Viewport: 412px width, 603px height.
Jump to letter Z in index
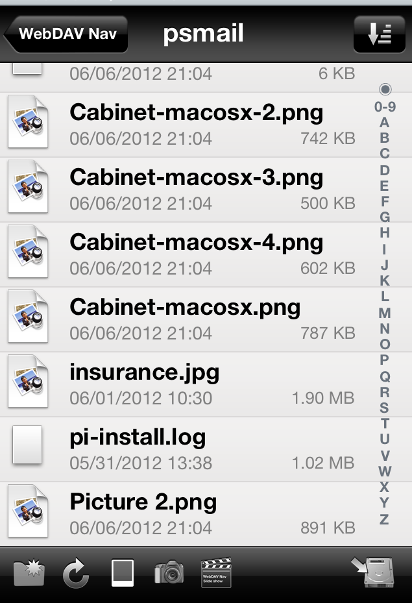point(384,519)
